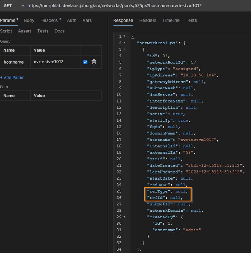Select the Auth tab
The width and height of the screenshot is (251, 253).
[72, 20]
